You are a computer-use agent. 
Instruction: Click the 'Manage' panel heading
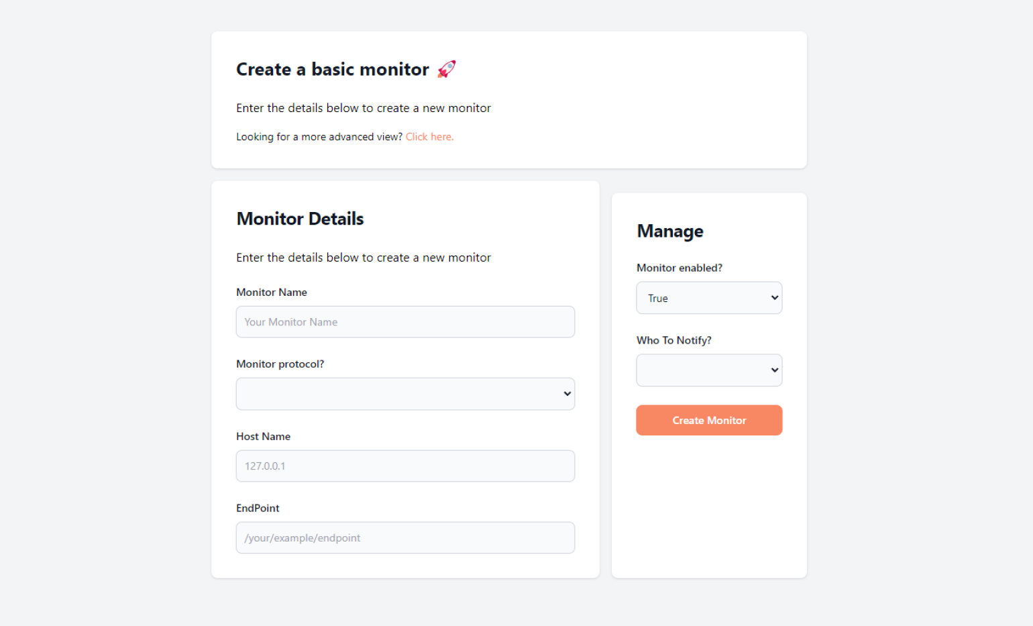(x=670, y=231)
